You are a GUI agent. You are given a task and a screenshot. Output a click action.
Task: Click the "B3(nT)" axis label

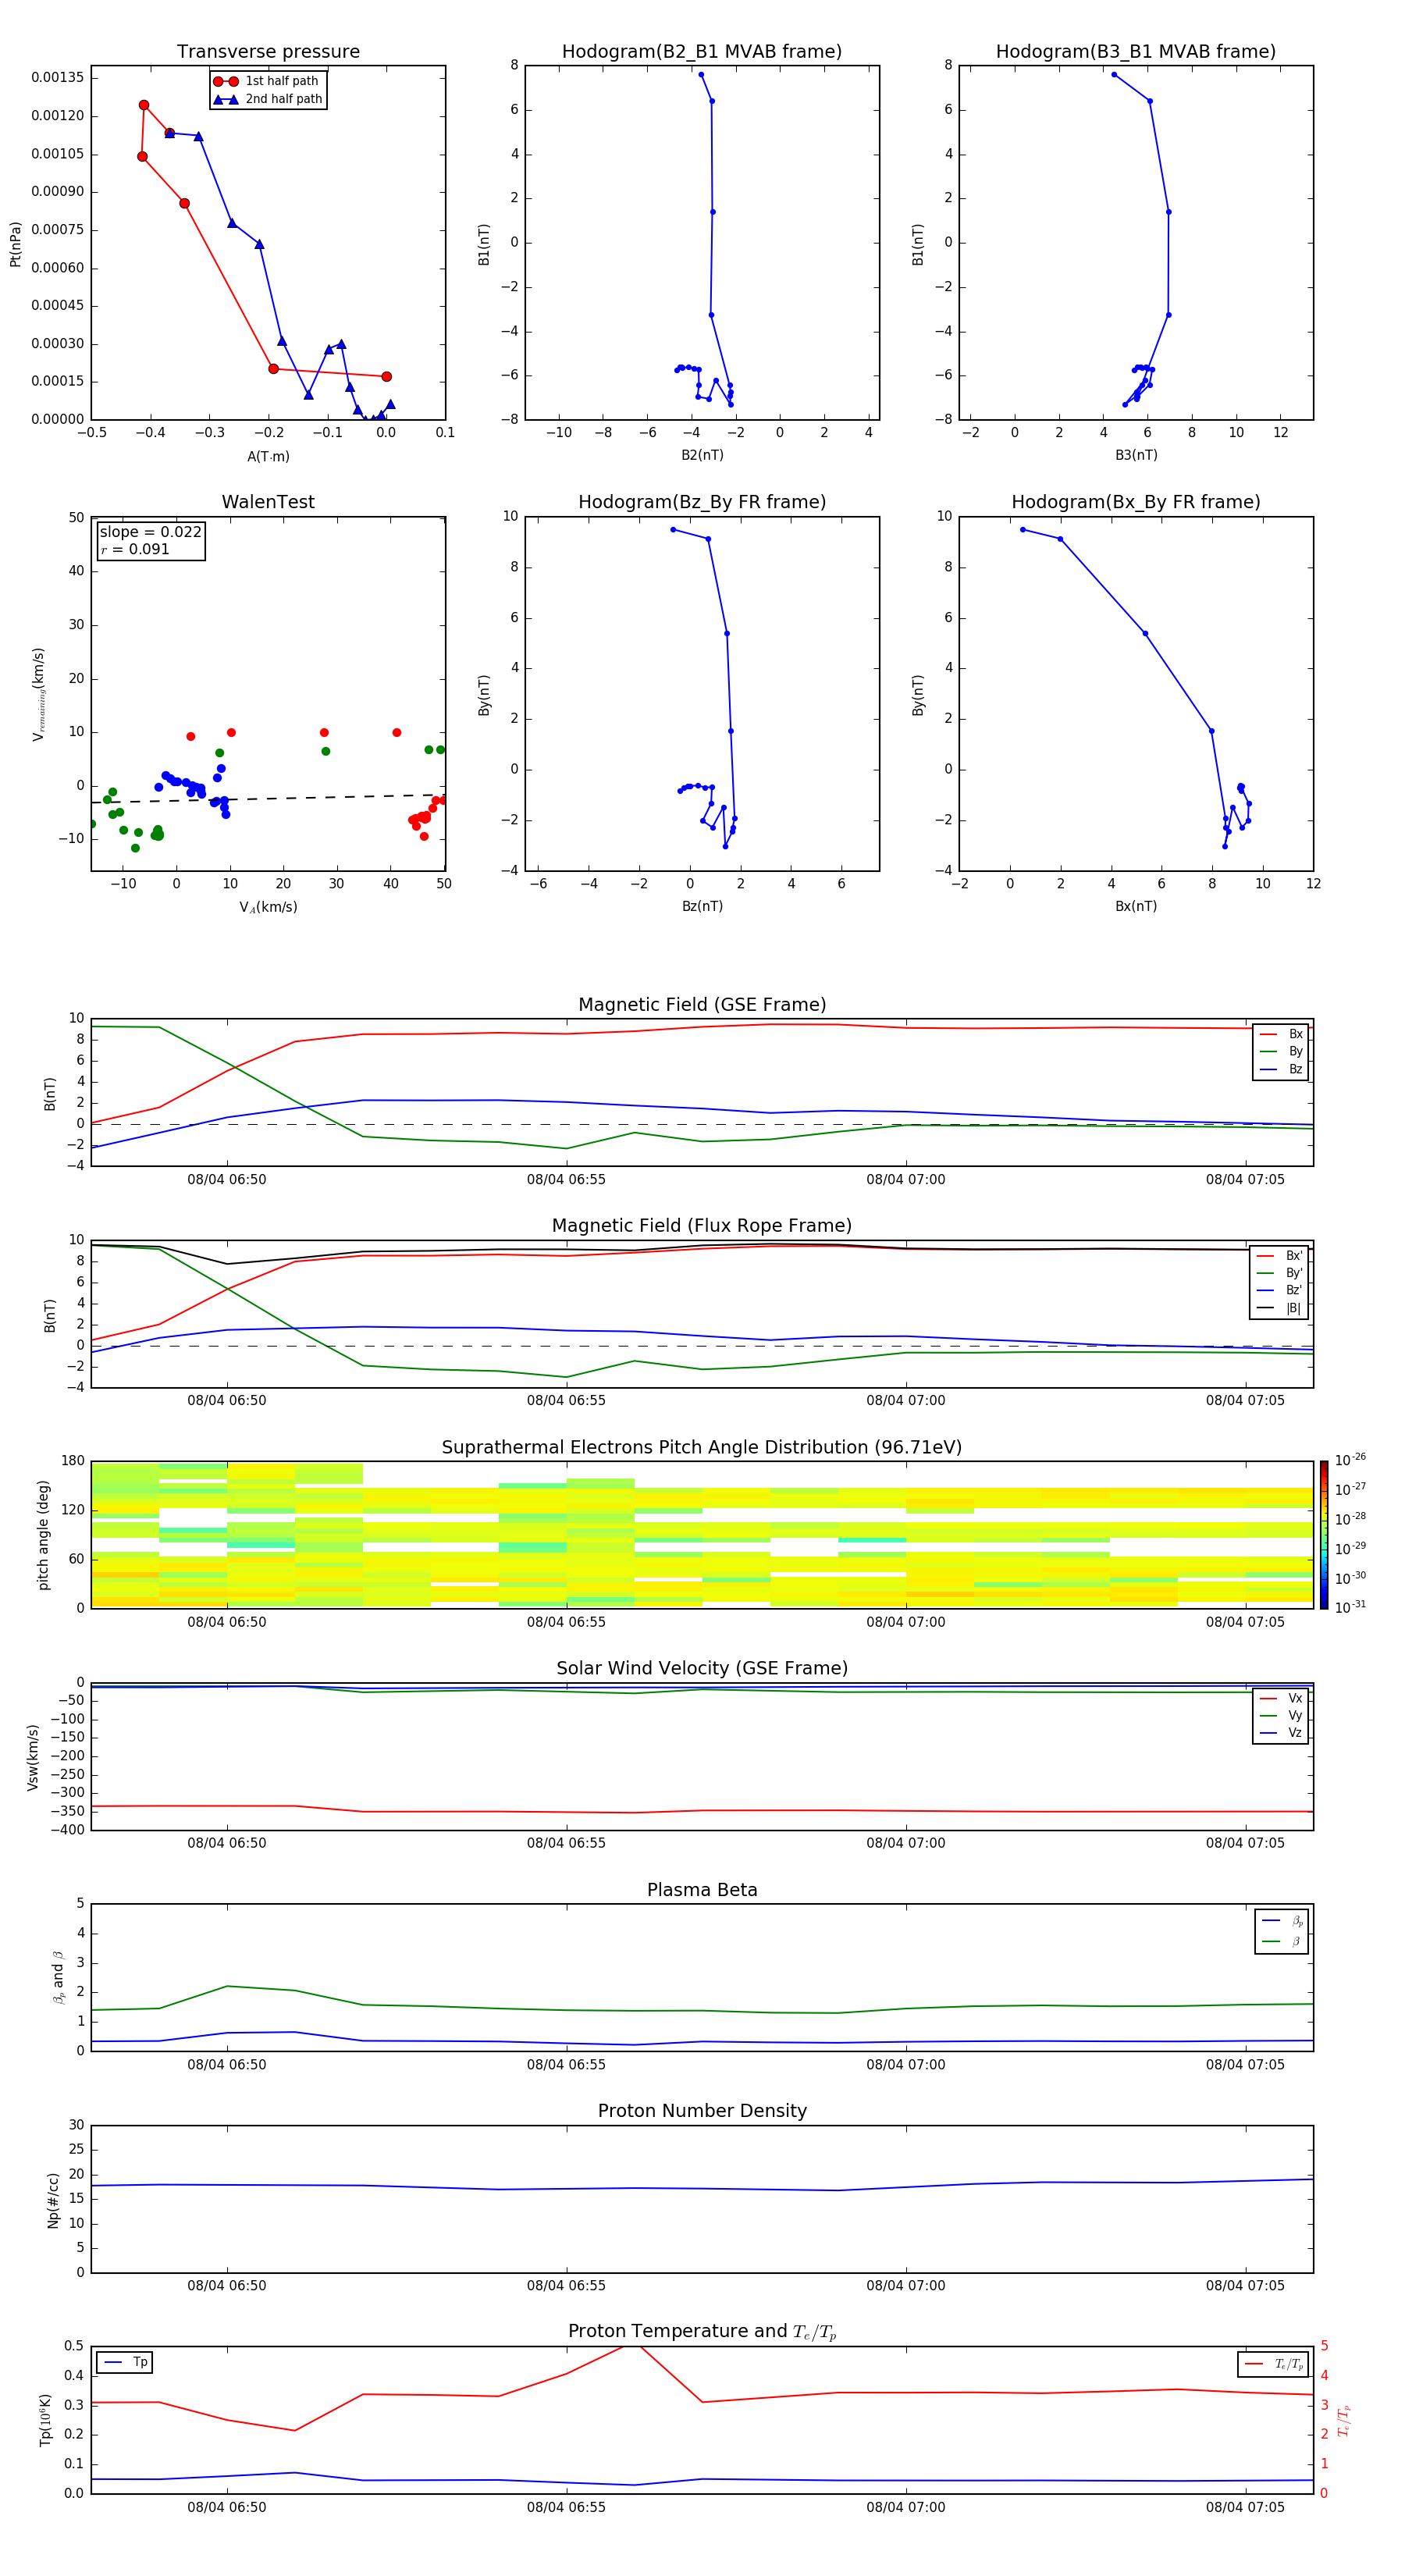click(1136, 455)
